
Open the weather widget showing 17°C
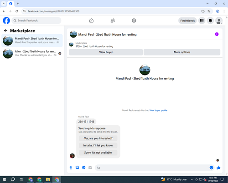(x=174, y=179)
